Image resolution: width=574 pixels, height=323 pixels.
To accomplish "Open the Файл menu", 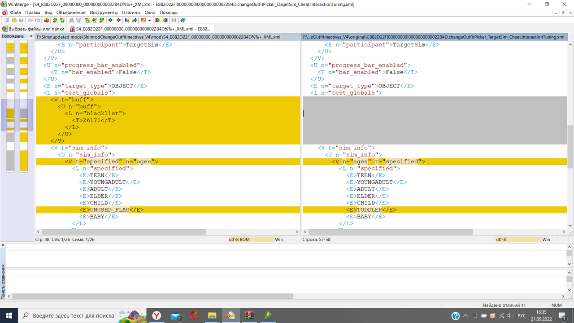I will 15,13.
